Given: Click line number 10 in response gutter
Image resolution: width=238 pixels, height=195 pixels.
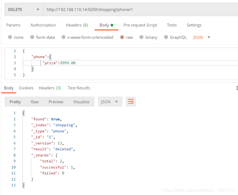Looking at the screenshot, I should [13, 167].
